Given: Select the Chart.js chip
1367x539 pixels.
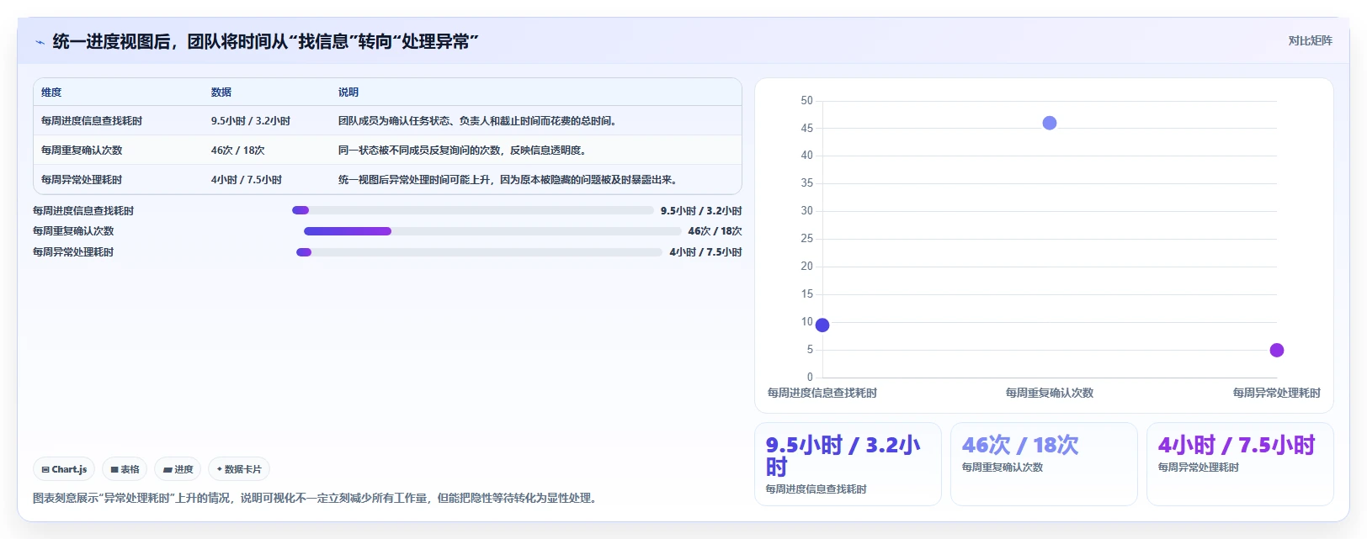Looking at the screenshot, I should (64, 469).
